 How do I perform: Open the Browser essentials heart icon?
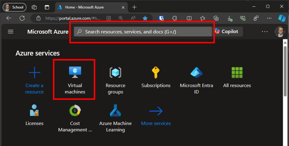click(243, 18)
